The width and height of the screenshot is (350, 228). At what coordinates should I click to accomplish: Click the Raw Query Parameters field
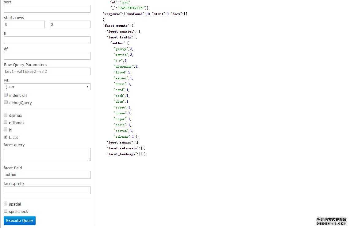(x=47, y=72)
